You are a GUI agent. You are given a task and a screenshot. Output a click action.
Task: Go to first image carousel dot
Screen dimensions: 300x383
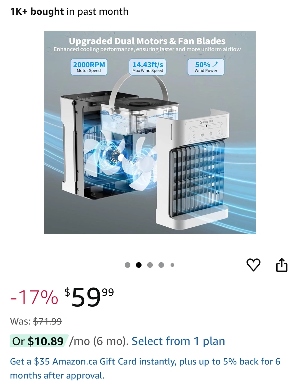click(x=127, y=265)
